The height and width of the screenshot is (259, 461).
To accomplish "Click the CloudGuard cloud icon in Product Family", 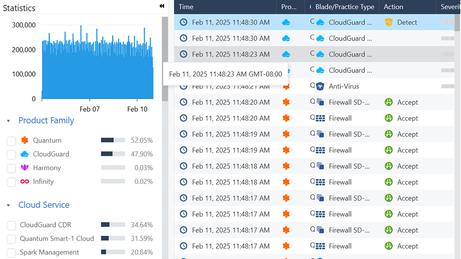I will 25,154.
